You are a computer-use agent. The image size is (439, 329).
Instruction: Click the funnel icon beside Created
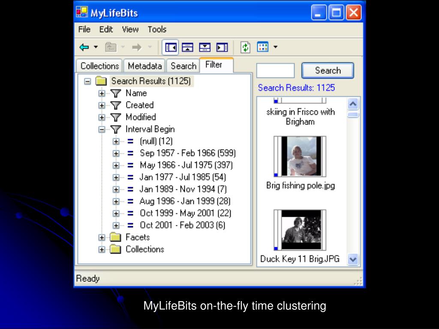pos(116,105)
